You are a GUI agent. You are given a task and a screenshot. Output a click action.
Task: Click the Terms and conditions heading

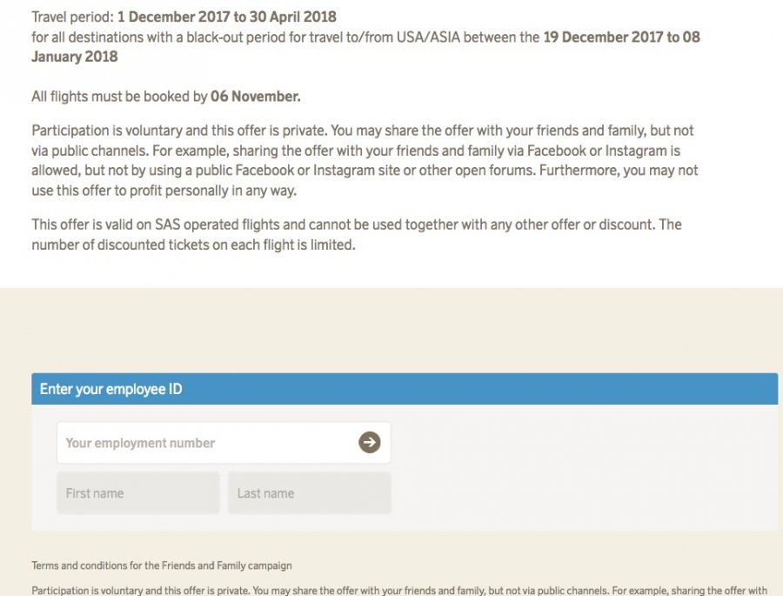[162, 566]
